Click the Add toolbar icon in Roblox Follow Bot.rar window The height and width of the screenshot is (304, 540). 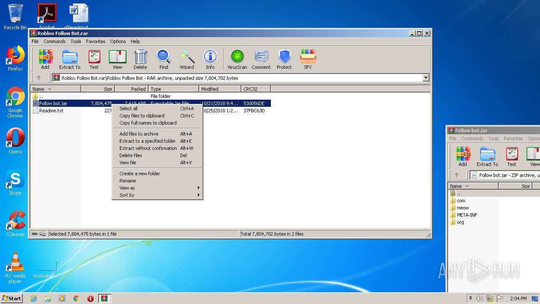point(45,60)
